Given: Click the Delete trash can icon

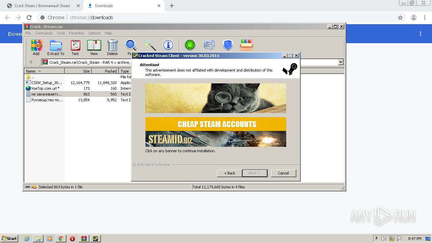Looking at the screenshot, I should click(x=112, y=47).
